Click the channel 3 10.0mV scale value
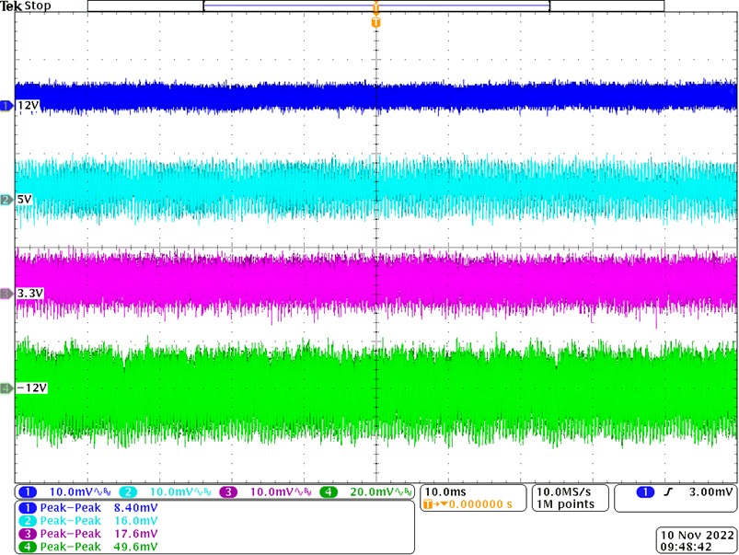Image resolution: width=739 pixels, height=555 pixels. click(271, 492)
